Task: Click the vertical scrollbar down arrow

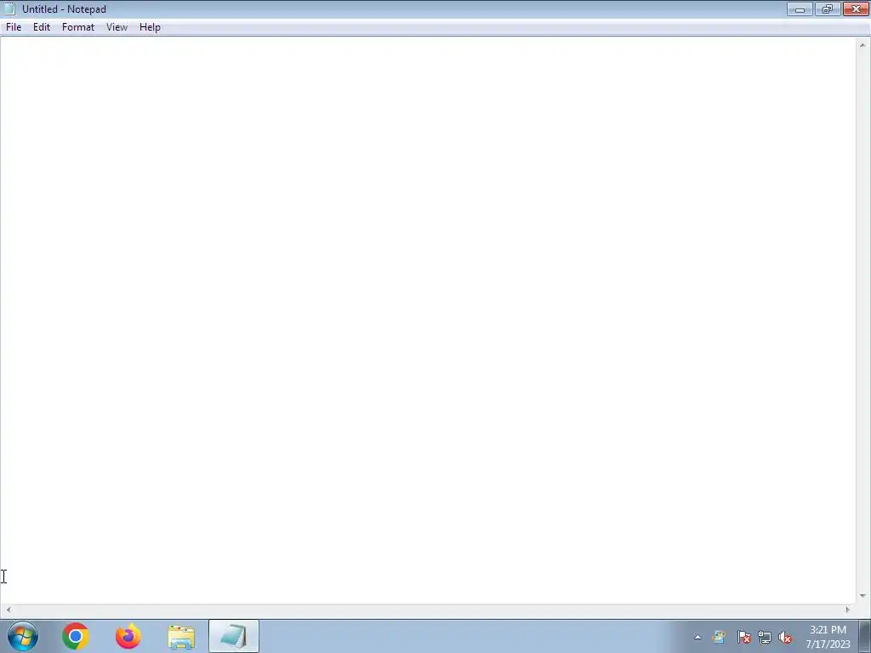Action: pyautogui.click(x=862, y=596)
